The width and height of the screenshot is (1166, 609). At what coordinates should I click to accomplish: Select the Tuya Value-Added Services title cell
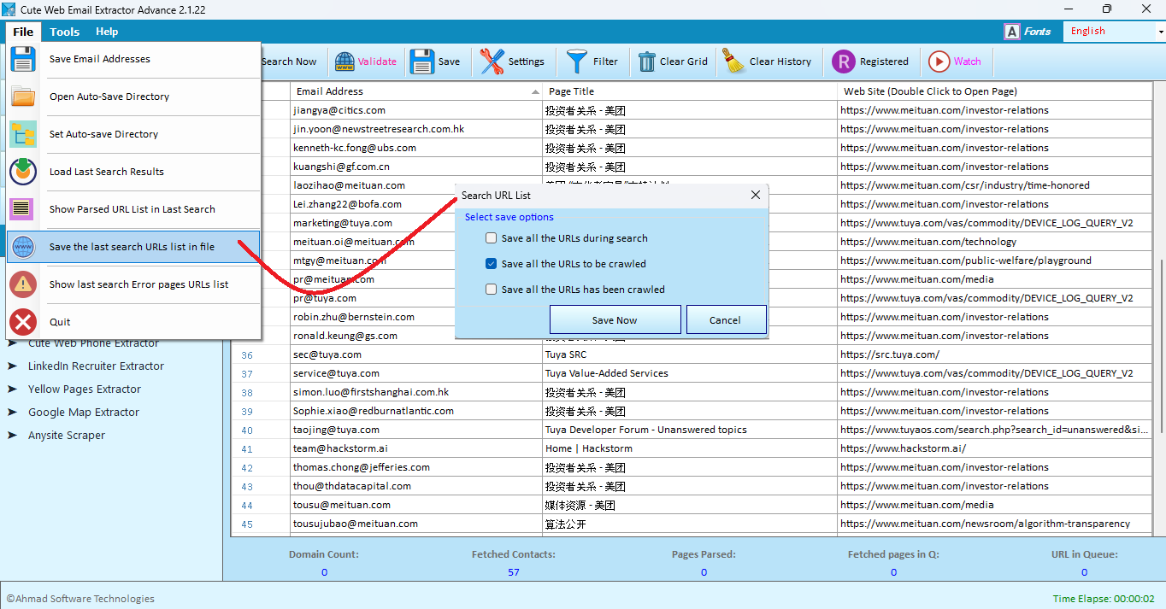click(690, 373)
